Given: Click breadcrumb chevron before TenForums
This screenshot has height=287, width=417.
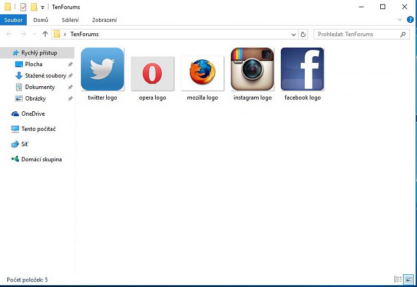Looking at the screenshot, I should point(64,34).
